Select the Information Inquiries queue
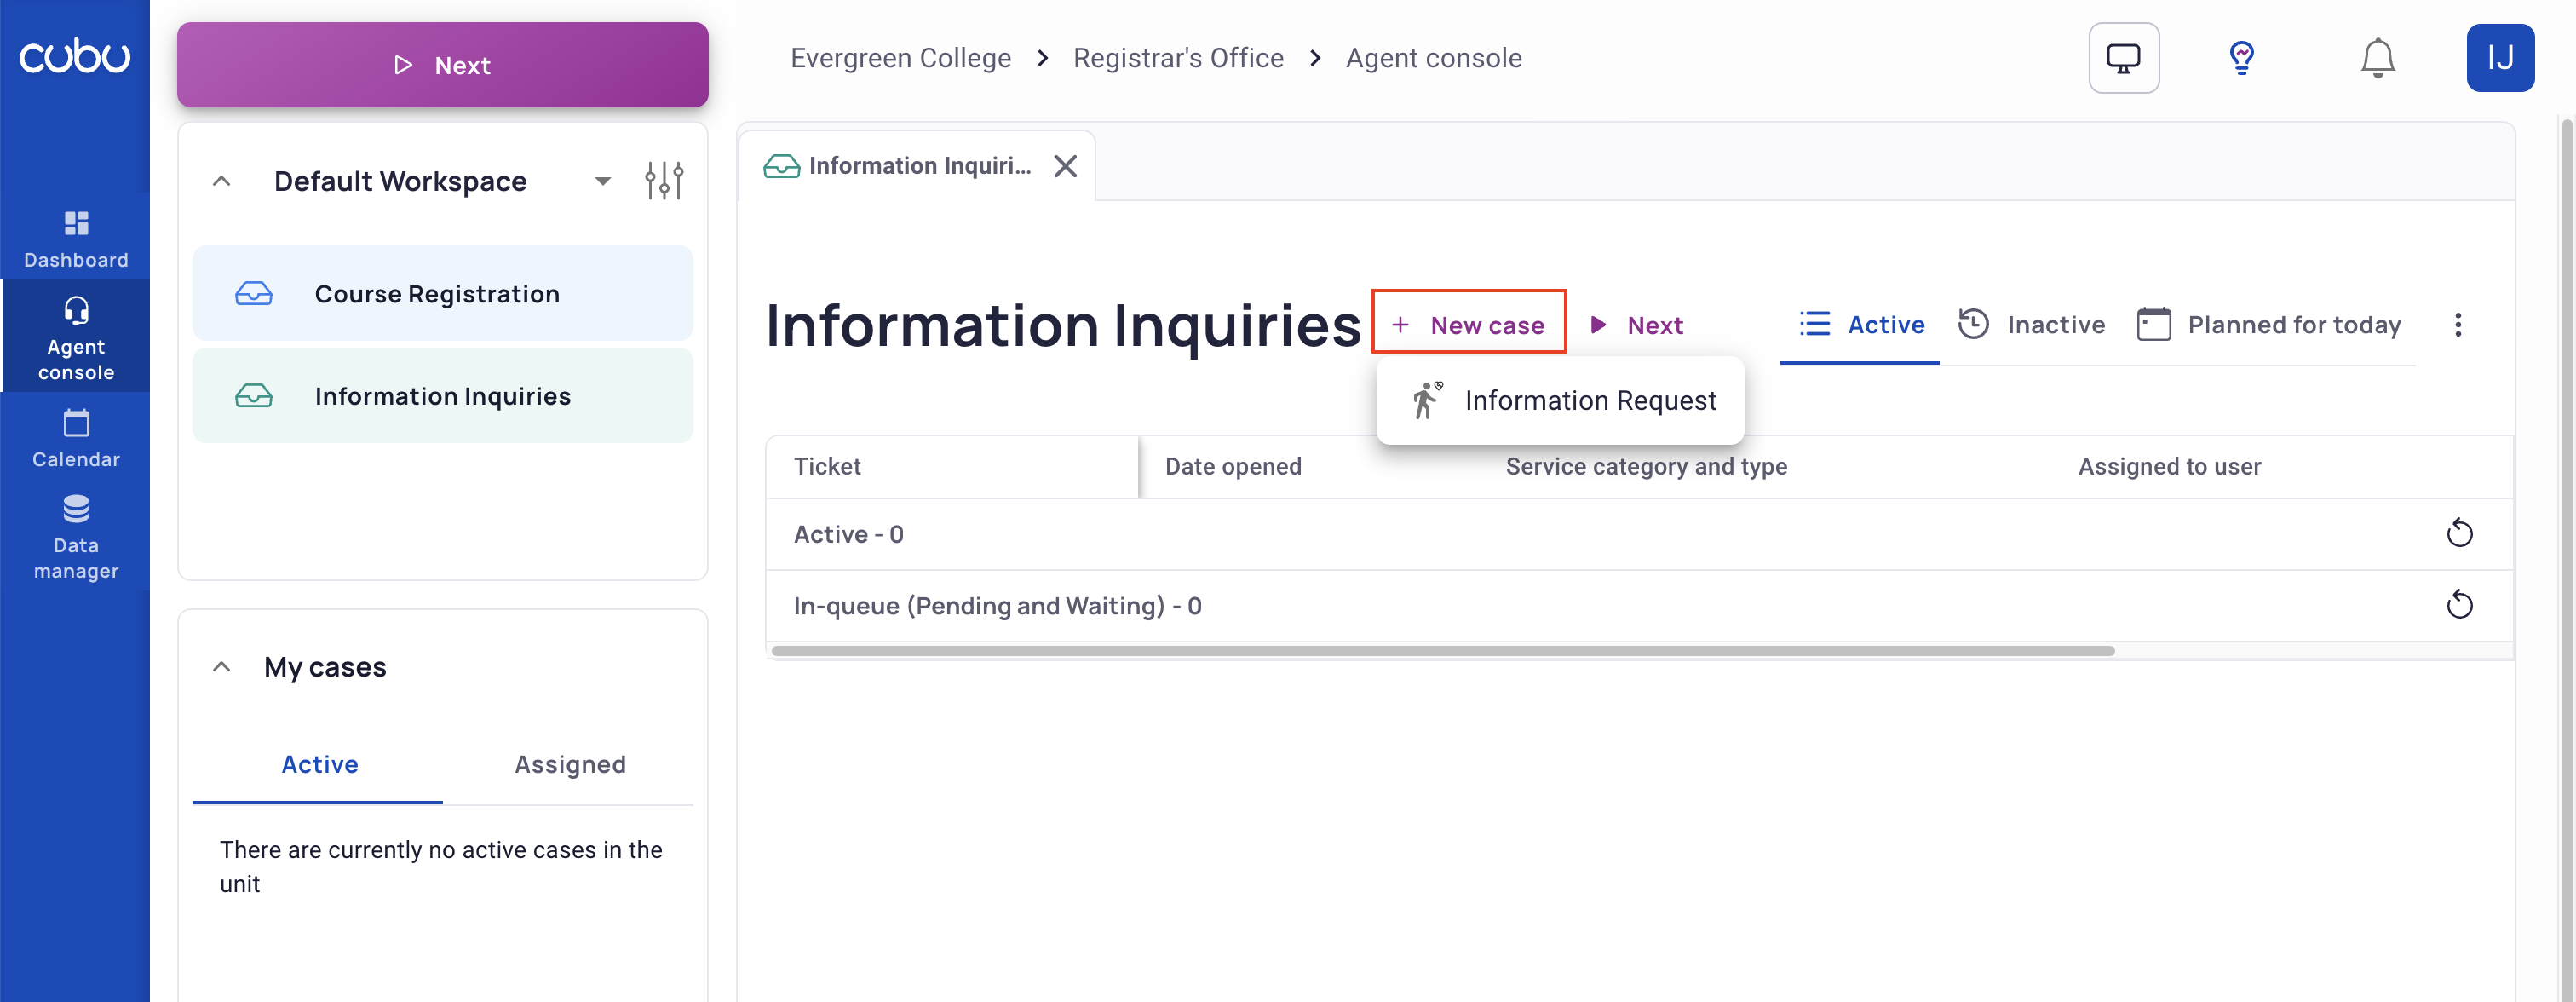Viewport: 2576px width, 1002px height. 442,396
